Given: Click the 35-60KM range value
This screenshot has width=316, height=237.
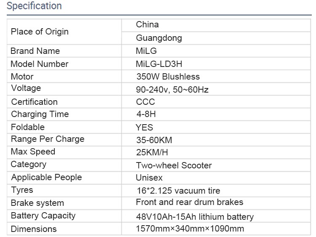Looking at the screenshot, I should click(x=154, y=140).
